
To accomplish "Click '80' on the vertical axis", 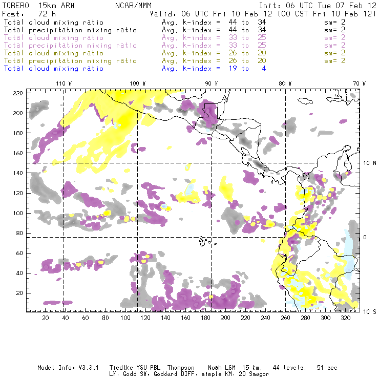I will coord(19,233).
